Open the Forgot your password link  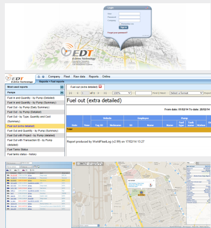tap(118, 33)
